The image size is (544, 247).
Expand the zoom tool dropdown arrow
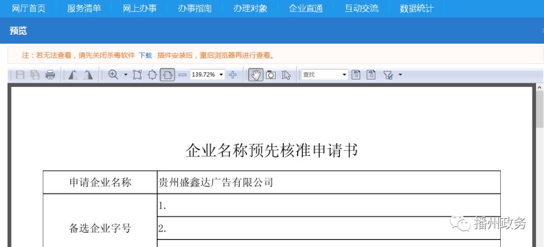(x=125, y=75)
